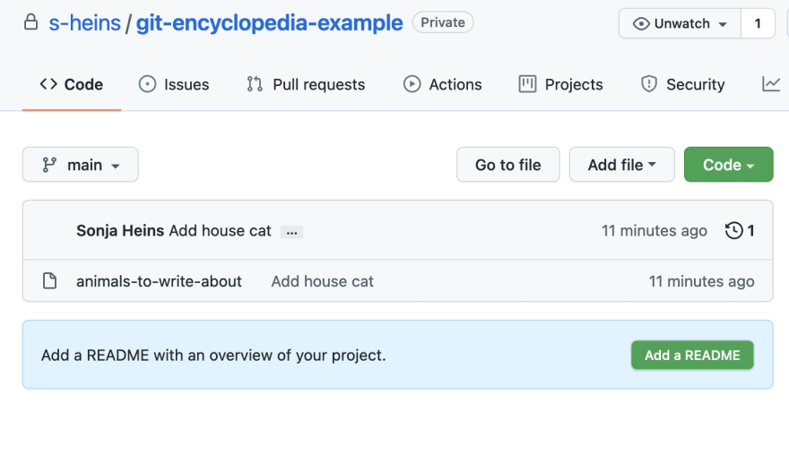Open commit history clock icon
This screenshot has width=789, height=462.
point(733,231)
